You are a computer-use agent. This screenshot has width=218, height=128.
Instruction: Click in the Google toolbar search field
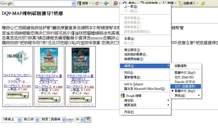(x=43, y=3)
